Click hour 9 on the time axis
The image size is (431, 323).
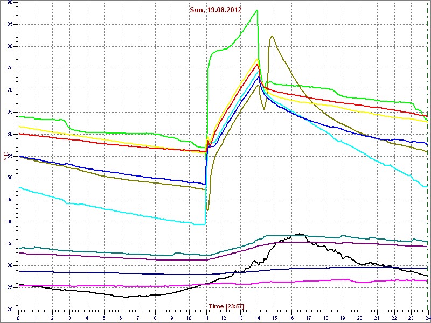pos(172,318)
